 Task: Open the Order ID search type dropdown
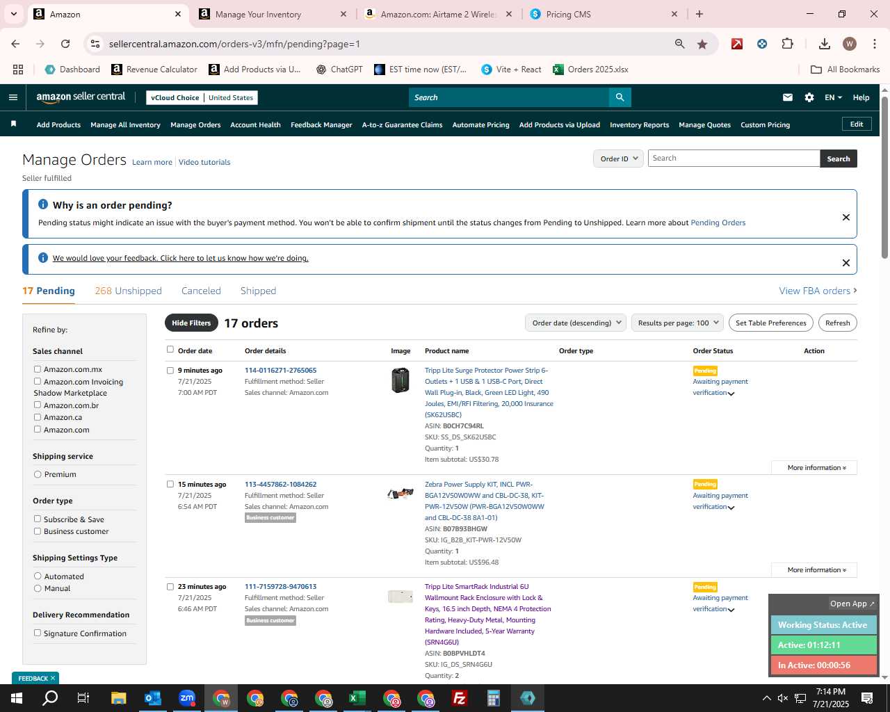618,159
